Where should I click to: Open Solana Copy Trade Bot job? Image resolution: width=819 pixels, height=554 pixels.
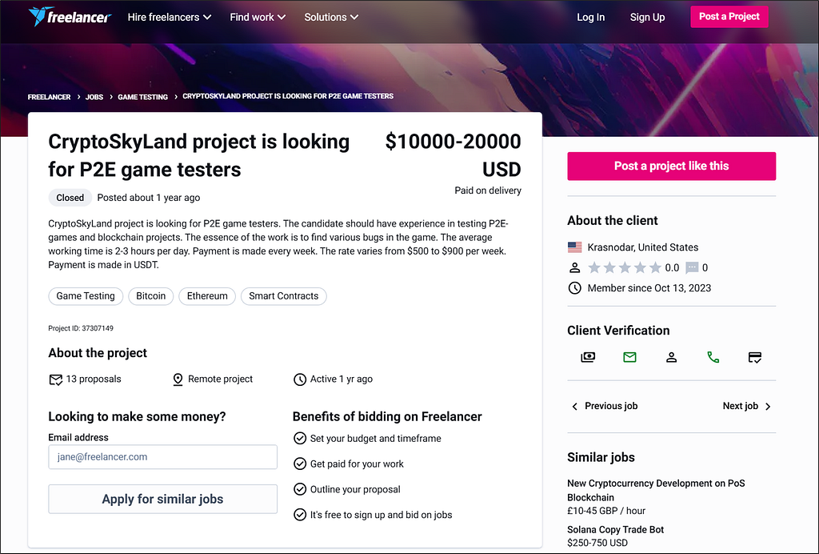tap(615, 529)
